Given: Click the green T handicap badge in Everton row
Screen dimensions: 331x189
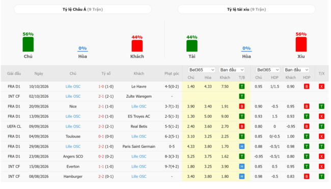Looking at the screenshot, I should coord(307,167).
